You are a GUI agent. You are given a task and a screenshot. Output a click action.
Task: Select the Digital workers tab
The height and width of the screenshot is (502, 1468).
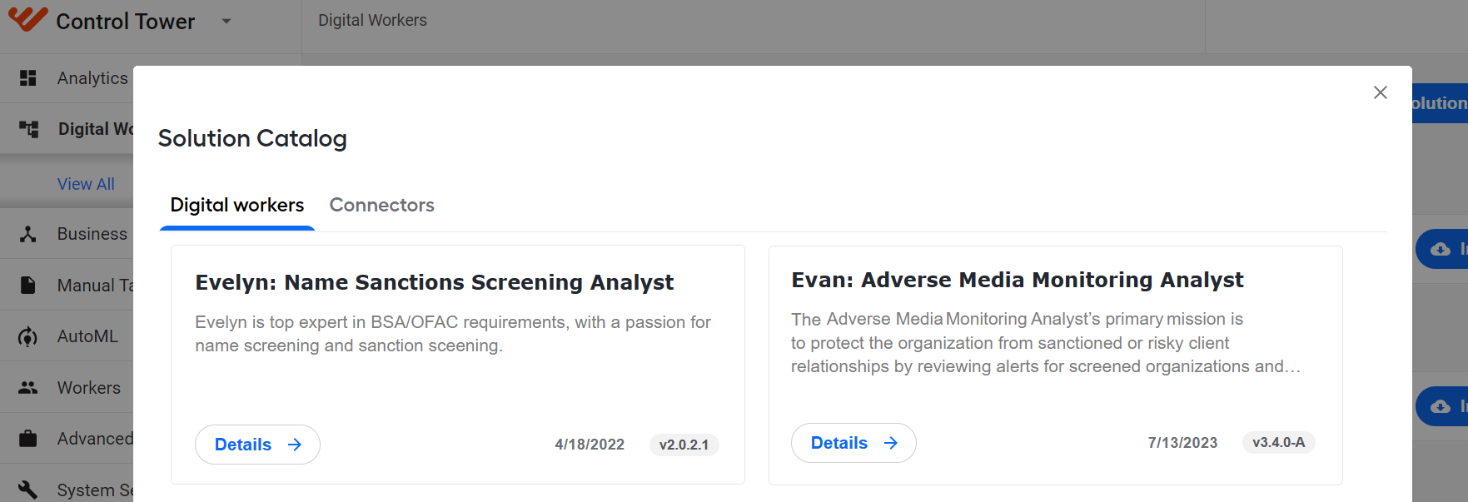pyautogui.click(x=237, y=205)
